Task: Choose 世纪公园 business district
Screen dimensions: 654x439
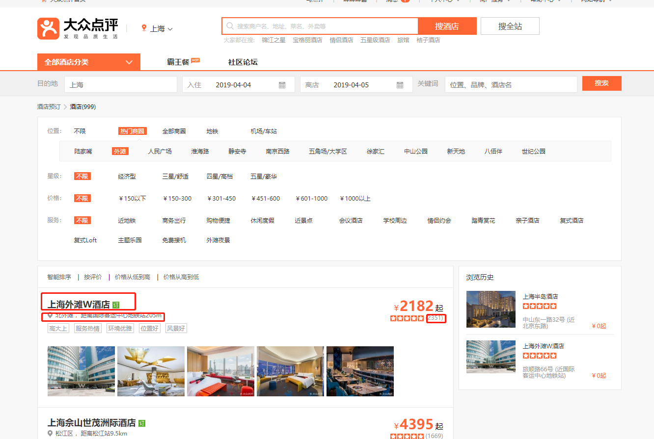Action: coord(534,151)
